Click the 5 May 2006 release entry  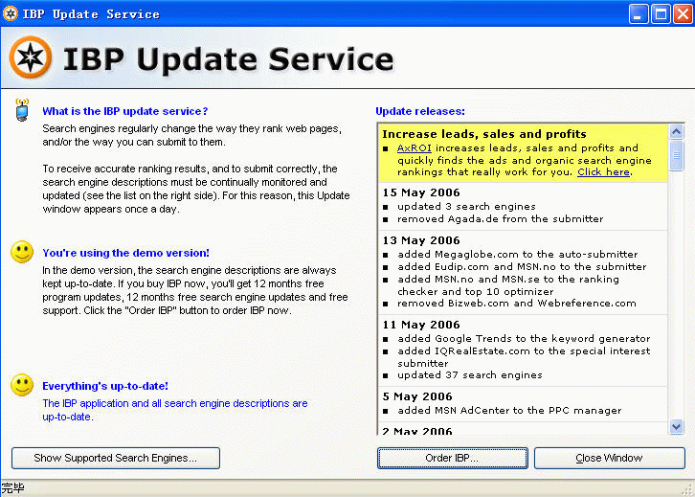pos(417,396)
